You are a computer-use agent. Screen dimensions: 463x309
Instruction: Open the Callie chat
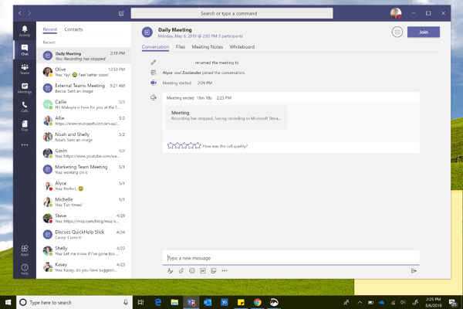[84, 104]
